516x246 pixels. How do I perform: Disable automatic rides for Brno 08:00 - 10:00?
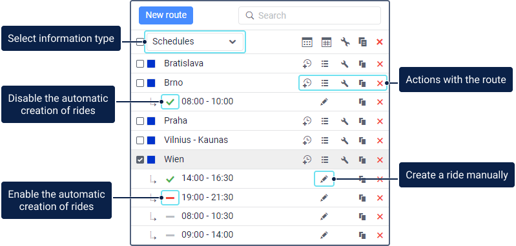pos(170,102)
